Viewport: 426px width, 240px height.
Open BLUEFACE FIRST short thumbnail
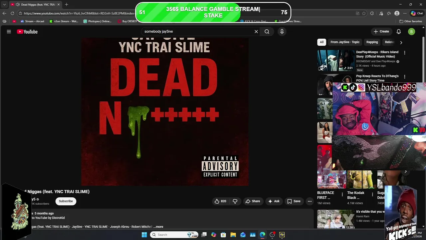pos(331,167)
